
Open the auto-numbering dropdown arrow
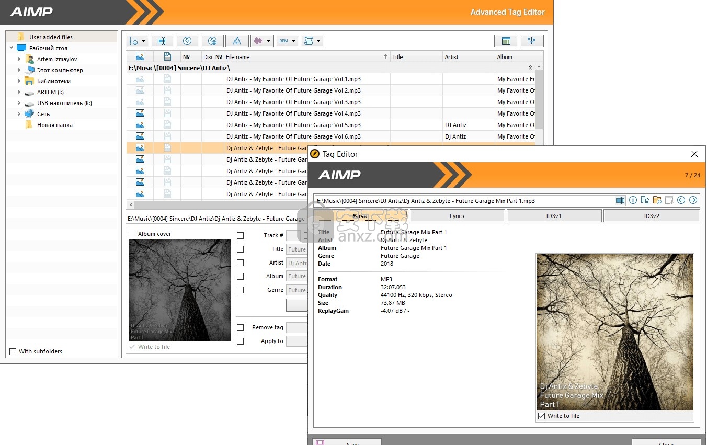[144, 41]
